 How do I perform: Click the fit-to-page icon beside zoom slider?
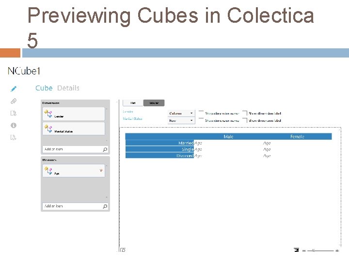tap(296, 250)
